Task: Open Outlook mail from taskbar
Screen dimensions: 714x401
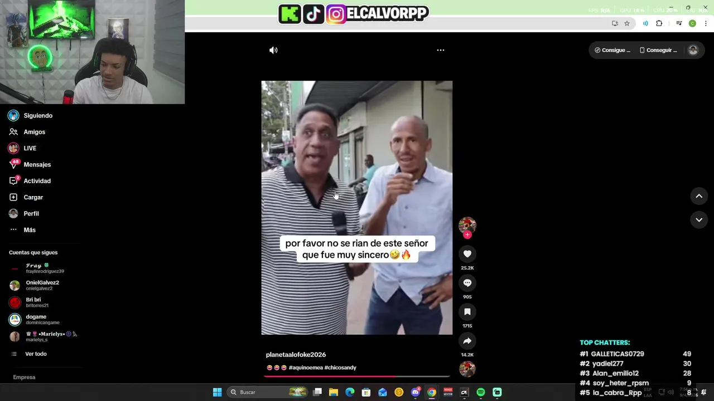Action: coord(383,392)
